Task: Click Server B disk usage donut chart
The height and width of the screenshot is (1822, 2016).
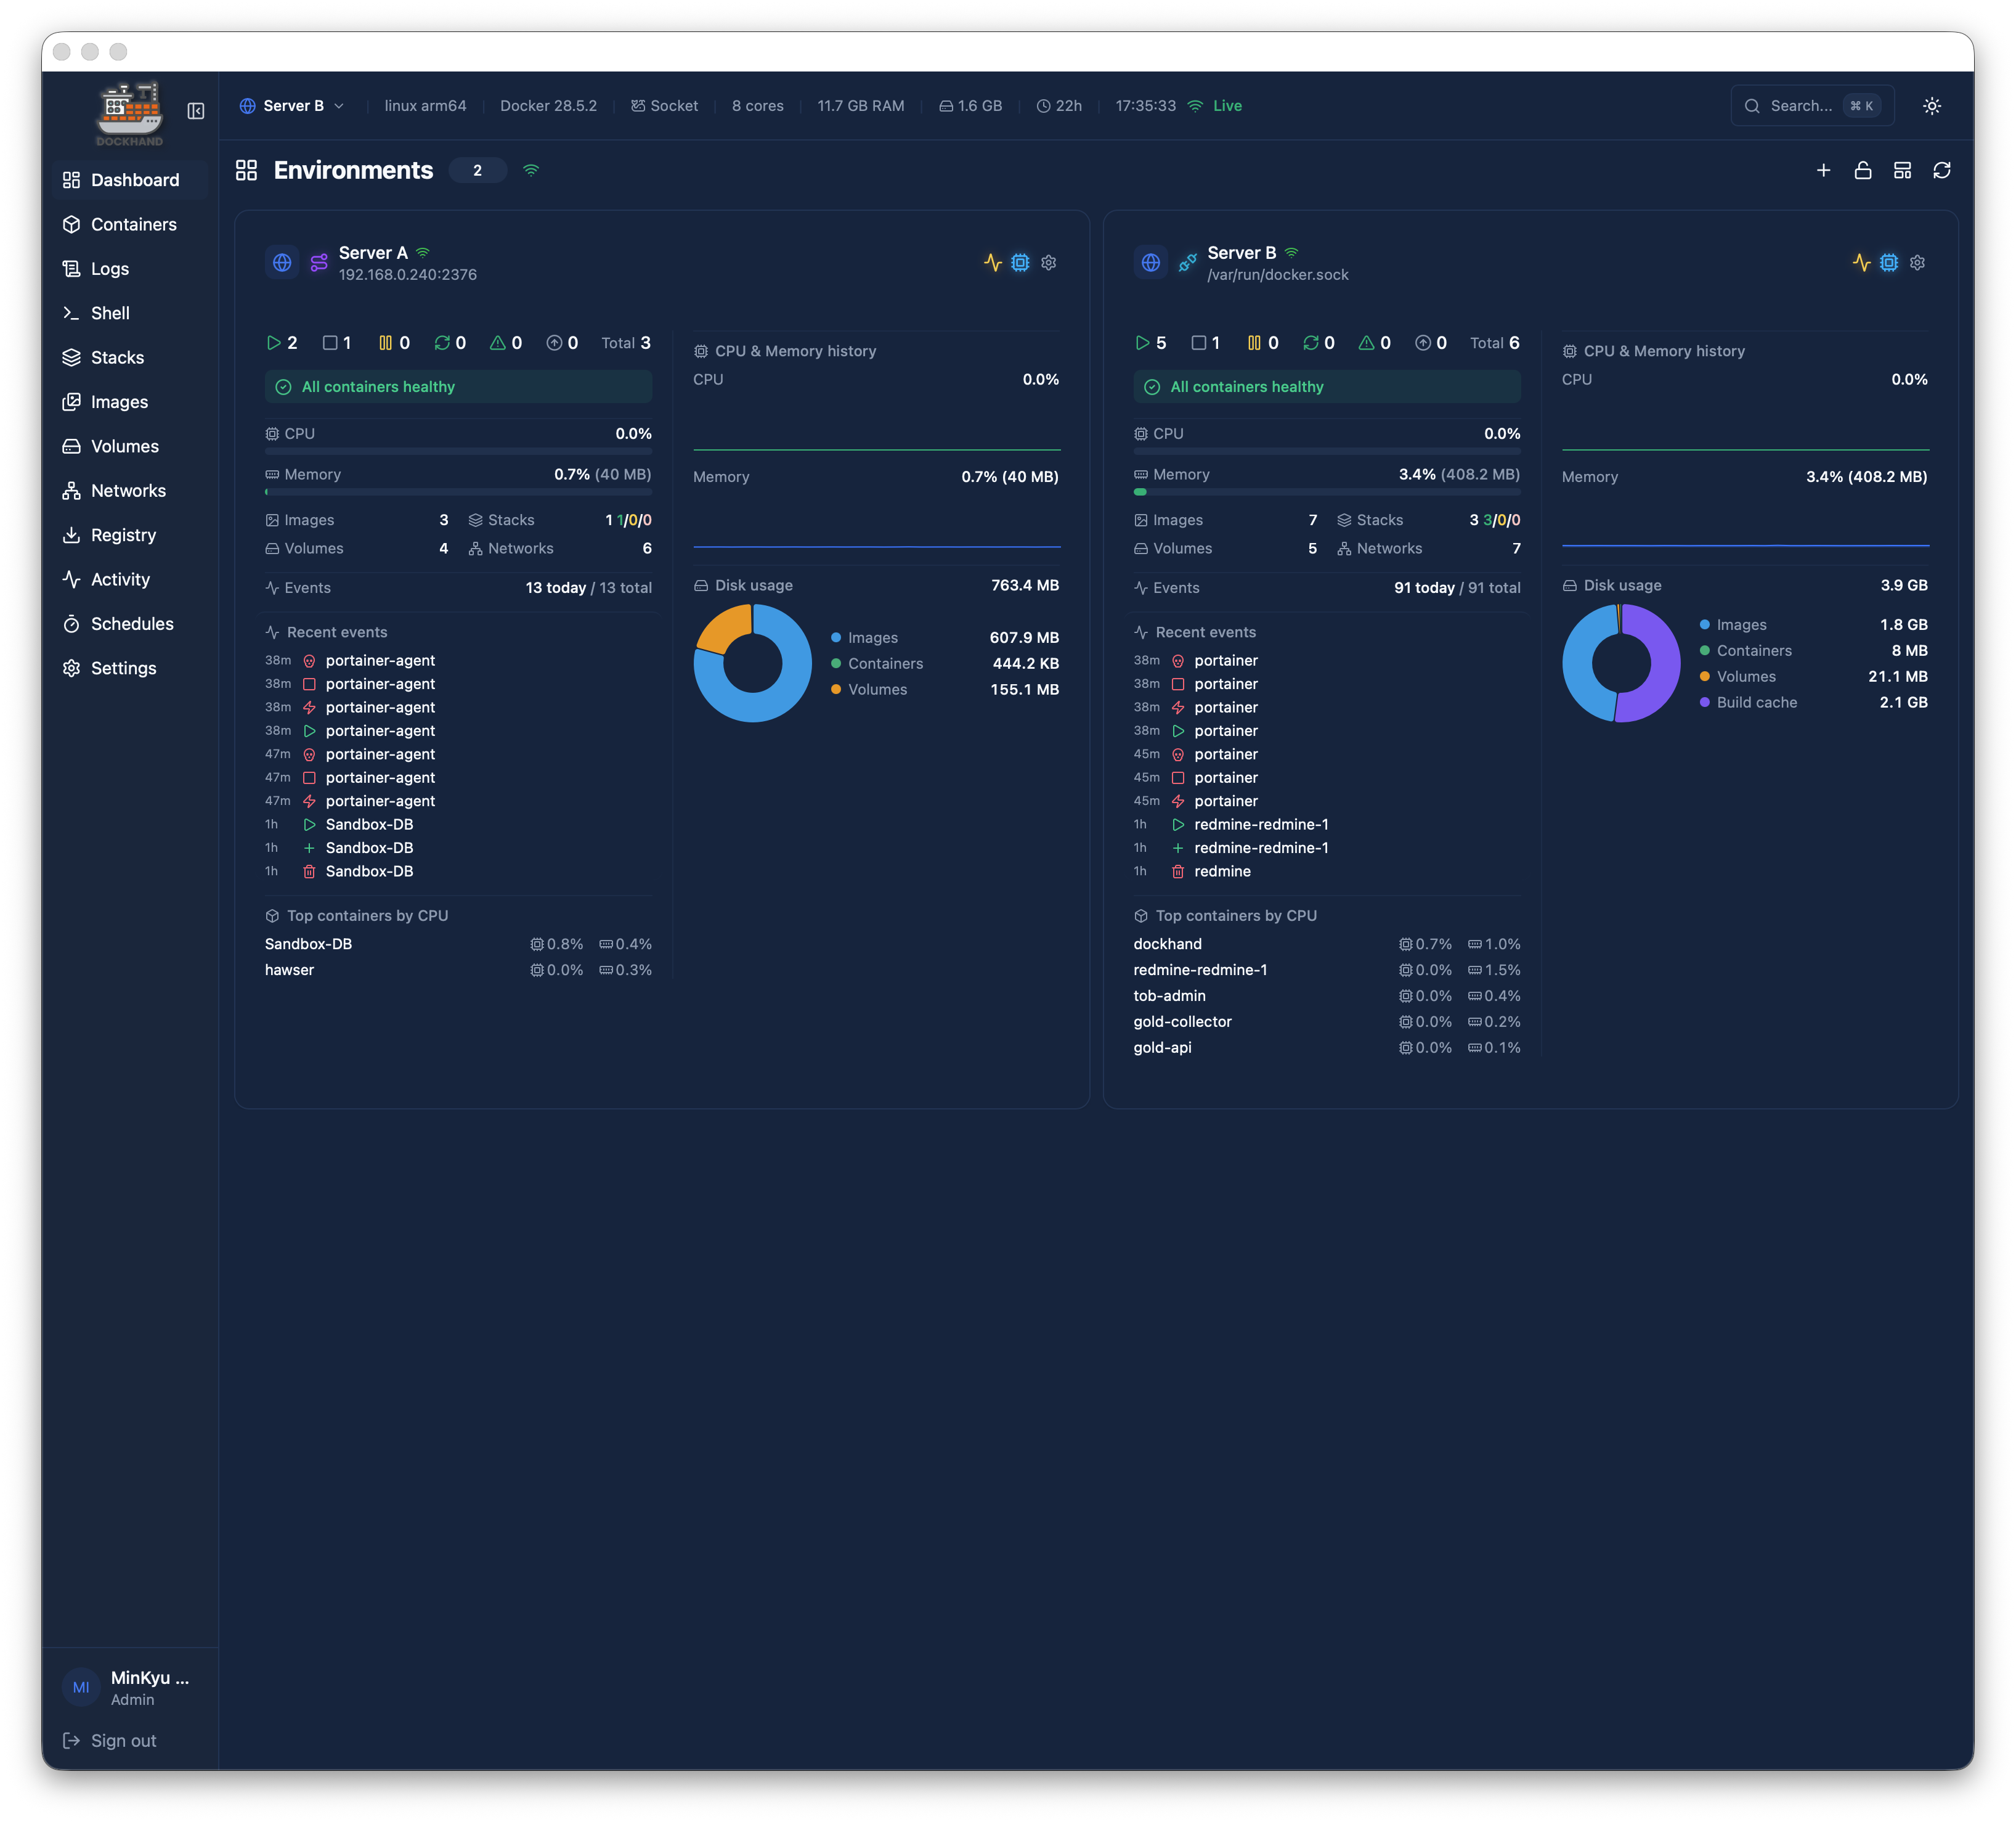Action: (x=1620, y=663)
